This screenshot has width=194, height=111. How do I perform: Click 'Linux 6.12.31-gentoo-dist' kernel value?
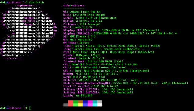[x=96, y=18]
